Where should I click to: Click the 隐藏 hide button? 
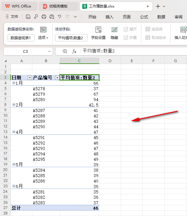(114, 33)
